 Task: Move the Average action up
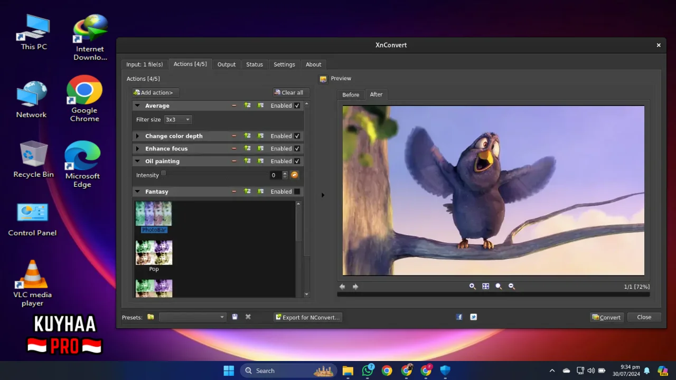coord(247,106)
